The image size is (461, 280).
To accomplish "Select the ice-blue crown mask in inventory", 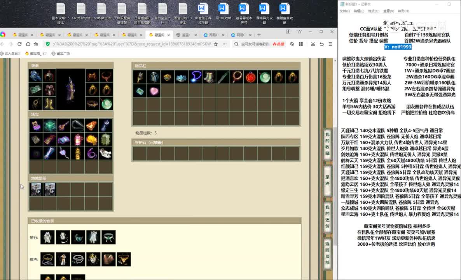I will (182, 77).
